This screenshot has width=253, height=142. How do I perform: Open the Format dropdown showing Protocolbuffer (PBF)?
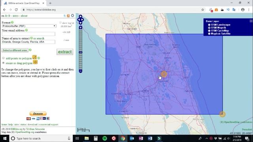point(29,26)
